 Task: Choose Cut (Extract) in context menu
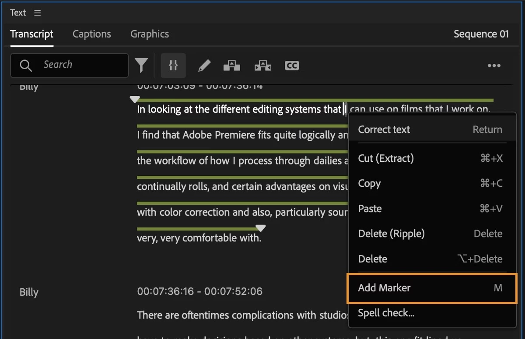[432, 158]
